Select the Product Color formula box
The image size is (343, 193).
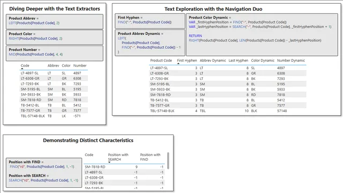[55, 37]
